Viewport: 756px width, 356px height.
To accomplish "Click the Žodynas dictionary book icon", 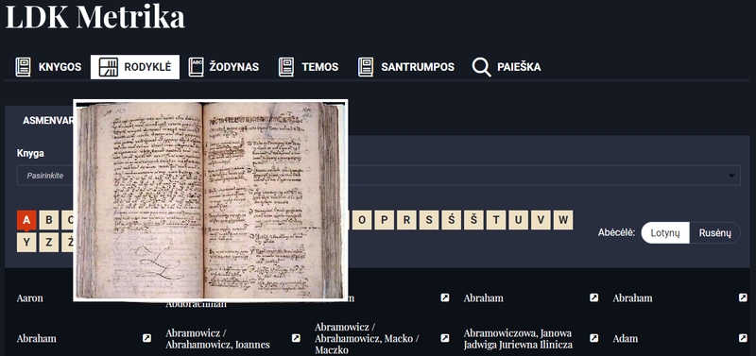I will [196, 67].
